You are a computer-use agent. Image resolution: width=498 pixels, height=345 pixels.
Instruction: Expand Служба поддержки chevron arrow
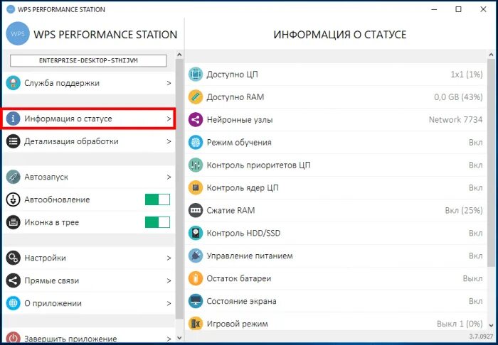(x=169, y=83)
